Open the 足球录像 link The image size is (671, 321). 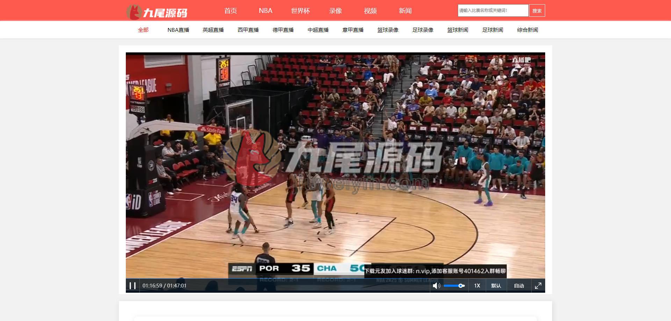pyautogui.click(x=423, y=30)
